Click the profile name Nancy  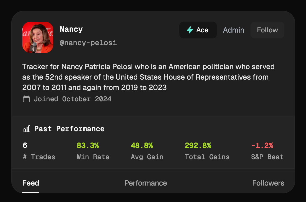click(71, 29)
